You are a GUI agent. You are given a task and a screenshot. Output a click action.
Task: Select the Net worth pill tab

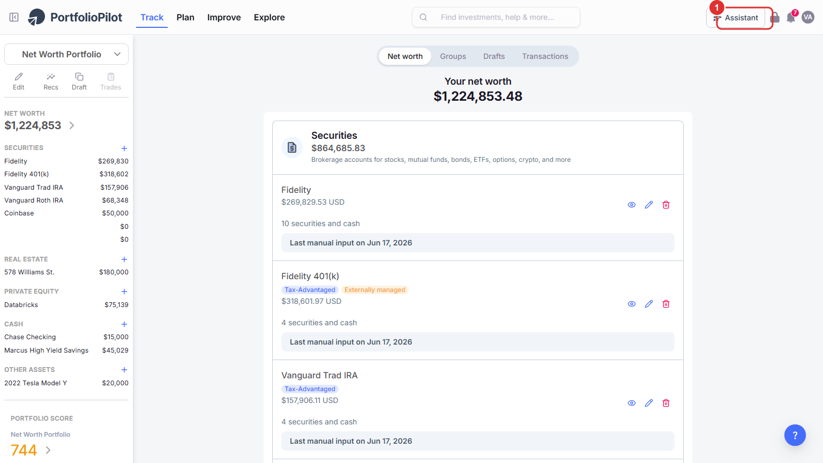point(405,56)
